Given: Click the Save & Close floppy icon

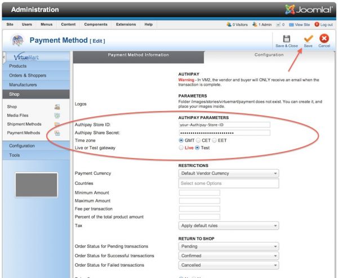Looking at the screenshot, I should pos(286,39).
